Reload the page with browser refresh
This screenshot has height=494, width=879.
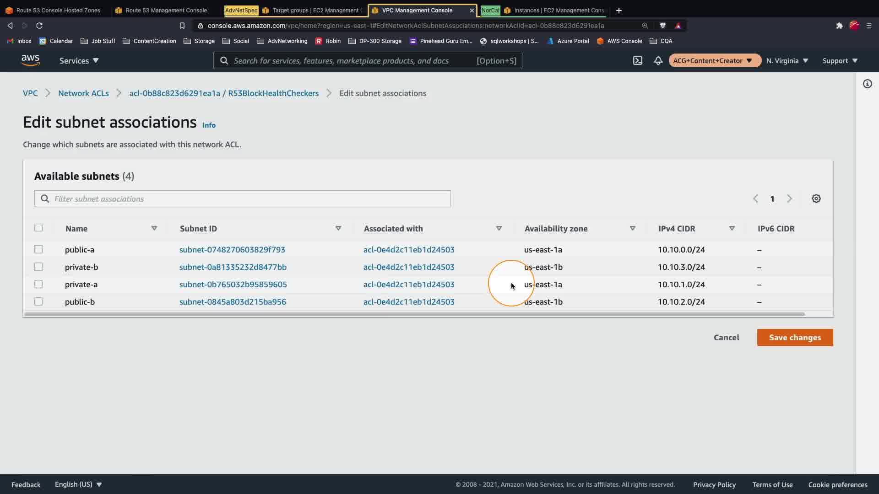click(x=39, y=26)
